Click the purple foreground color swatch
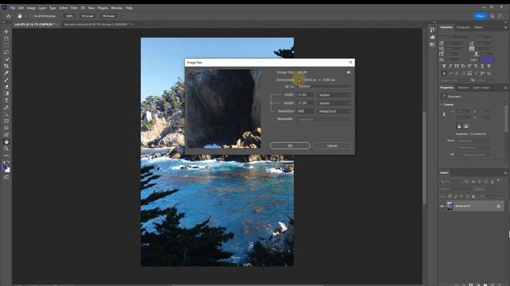 [x=5, y=168]
